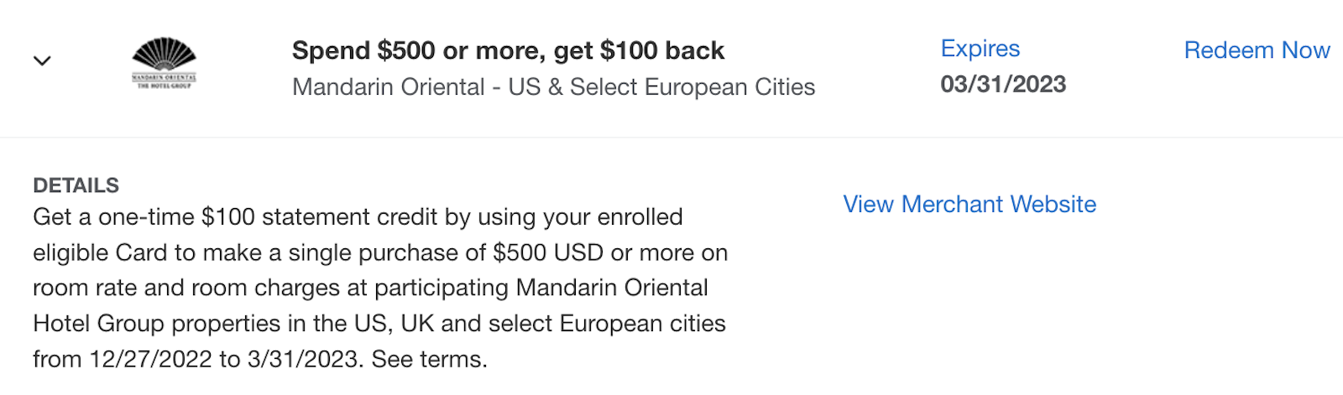This screenshot has width=1343, height=395.
Task: Click the DETAILS heading
Action: (76, 185)
